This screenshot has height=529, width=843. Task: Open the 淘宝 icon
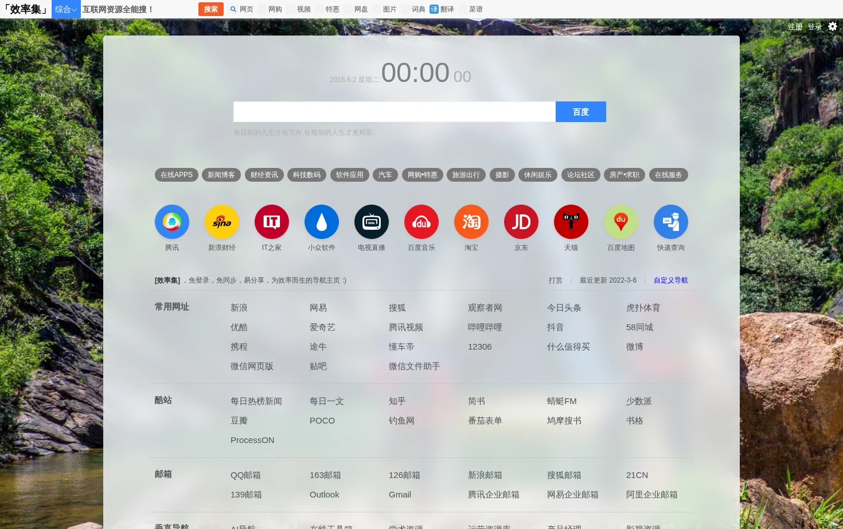471,222
